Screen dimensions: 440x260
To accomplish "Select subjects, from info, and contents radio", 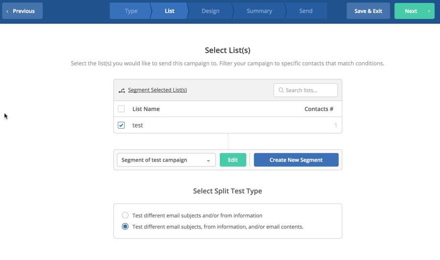I will click(125, 226).
